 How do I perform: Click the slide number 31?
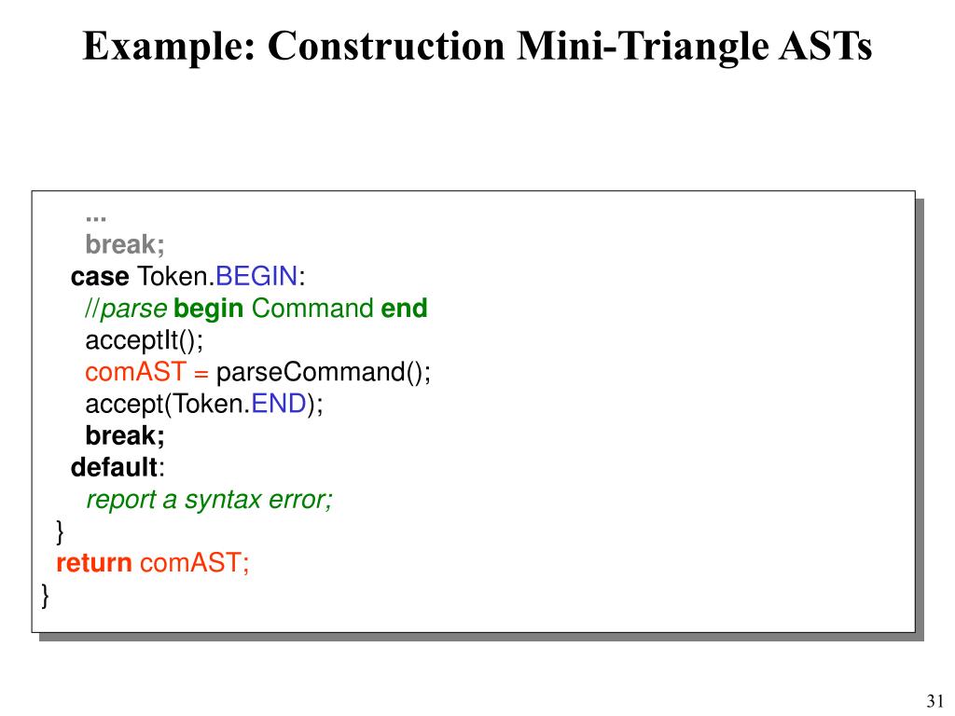tap(934, 701)
